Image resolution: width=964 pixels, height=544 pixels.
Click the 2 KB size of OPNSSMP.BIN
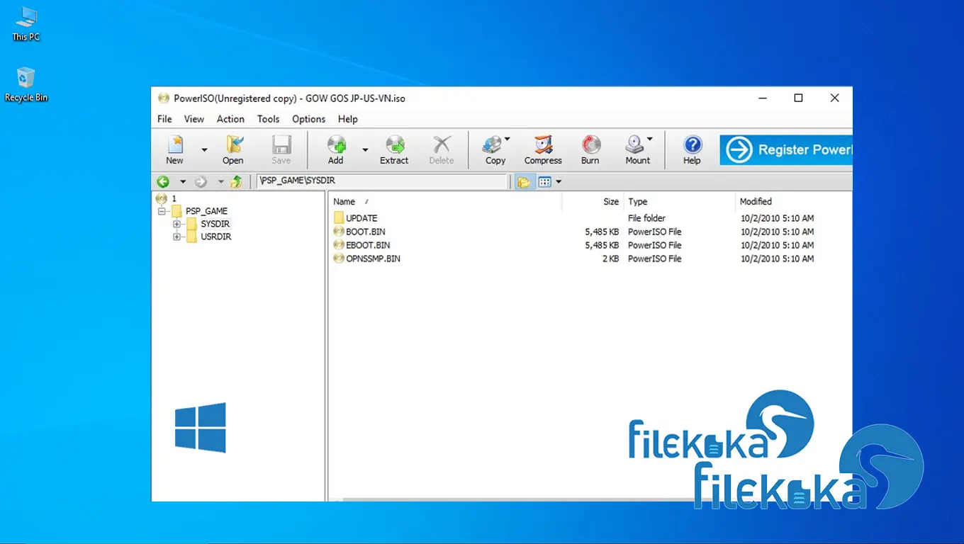coord(610,259)
